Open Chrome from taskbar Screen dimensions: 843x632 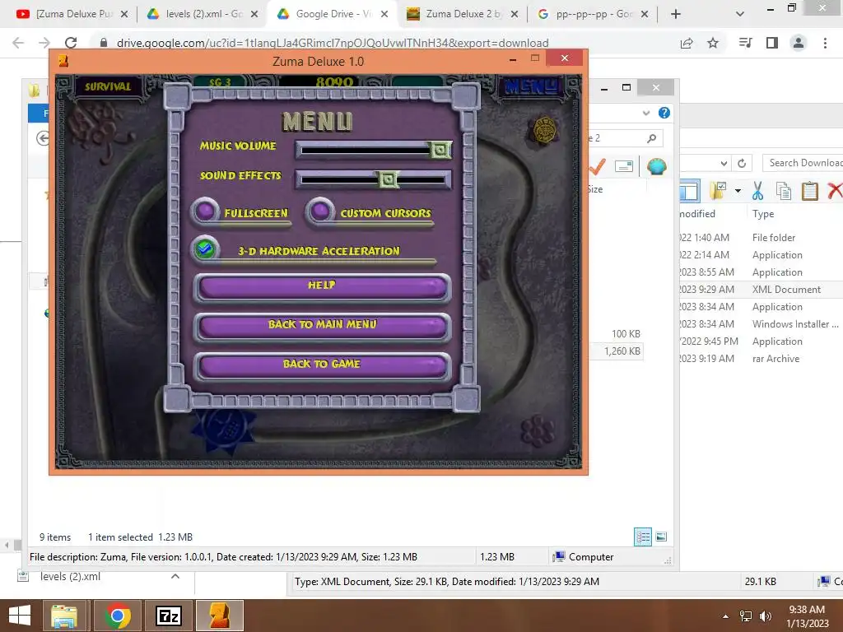pos(117,616)
